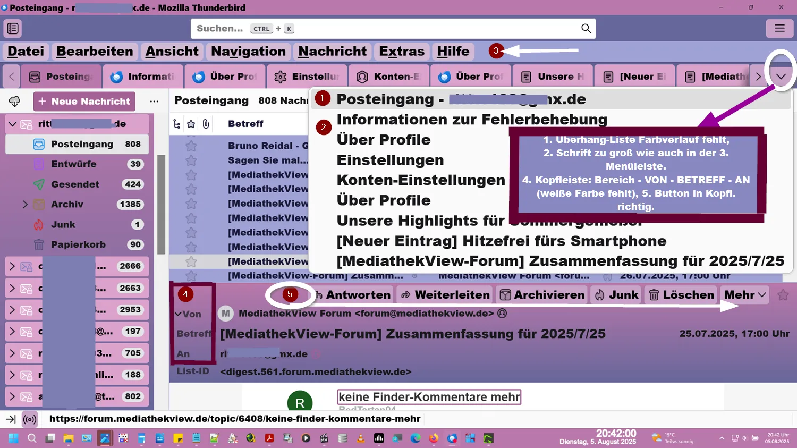Click the search magnifier icon

pyautogui.click(x=586, y=29)
